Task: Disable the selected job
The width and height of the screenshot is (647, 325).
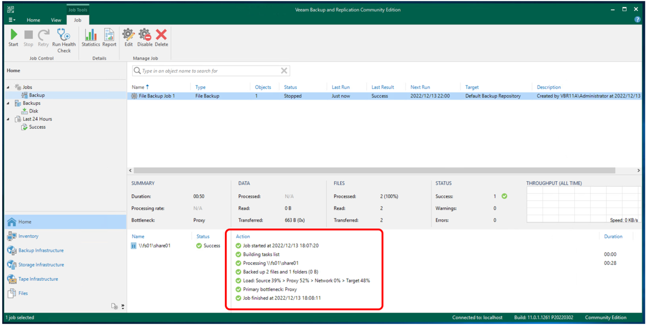Action: pyautogui.click(x=144, y=38)
